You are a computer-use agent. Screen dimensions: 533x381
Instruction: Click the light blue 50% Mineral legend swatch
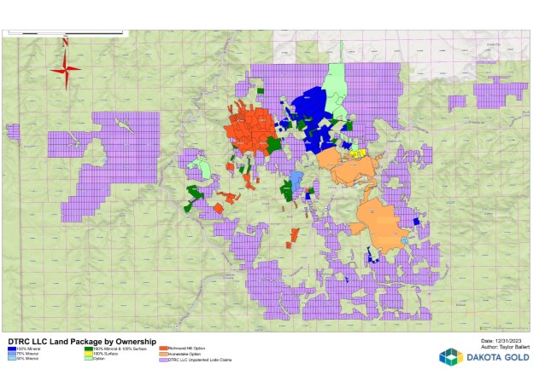[x=12, y=358]
